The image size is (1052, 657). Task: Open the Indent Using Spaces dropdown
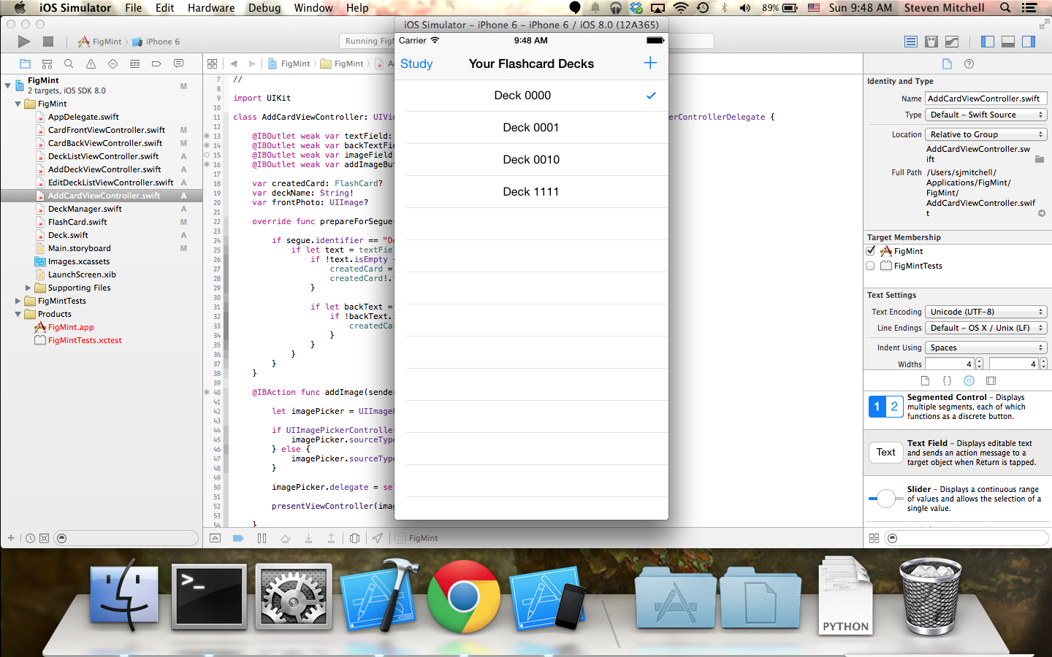click(x=986, y=347)
